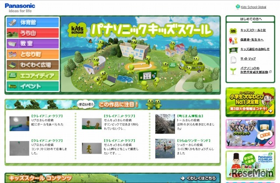280x183 pixels.
Task: Click the document pages icon beside サイトマップ
Action: click(x=233, y=60)
